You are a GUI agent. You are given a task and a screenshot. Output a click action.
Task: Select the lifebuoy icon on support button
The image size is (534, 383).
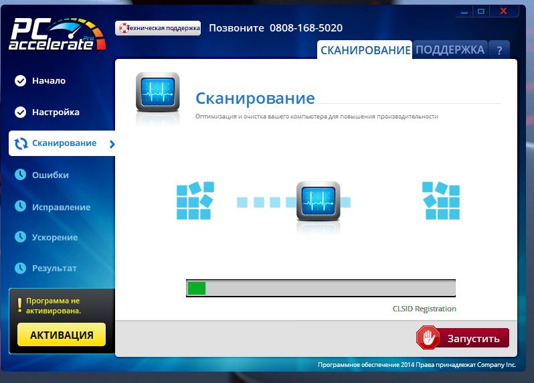(x=122, y=28)
